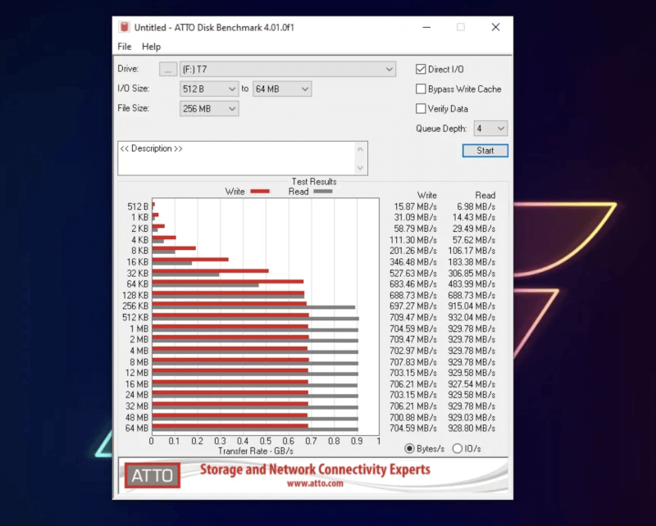Image resolution: width=656 pixels, height=526 pixels.
Task: Open the 512 B I/O size dropdown
Action: tap(209, 88)
